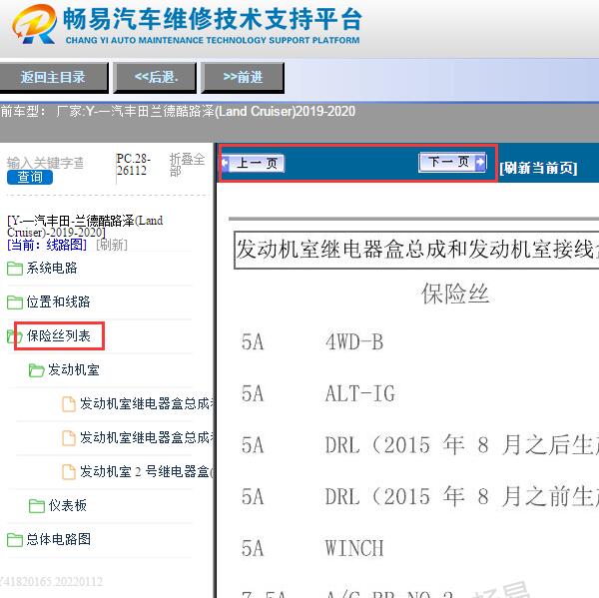Expand the 仪表板 subfolder
Image resolution: width=599 pixels, height=598 pixels.
67,505
